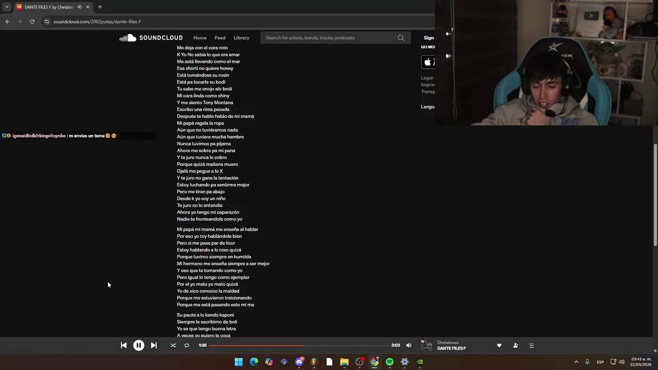Click the page's vertical scrollbar
658x370 pixels.
(655, 195)
